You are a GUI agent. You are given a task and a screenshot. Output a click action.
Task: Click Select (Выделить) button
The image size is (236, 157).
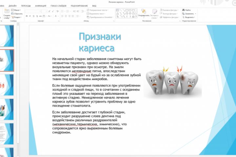189,17
